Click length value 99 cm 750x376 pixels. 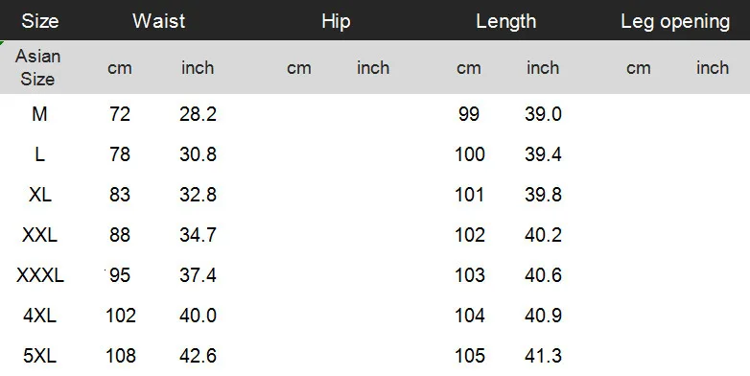[469, 114]
